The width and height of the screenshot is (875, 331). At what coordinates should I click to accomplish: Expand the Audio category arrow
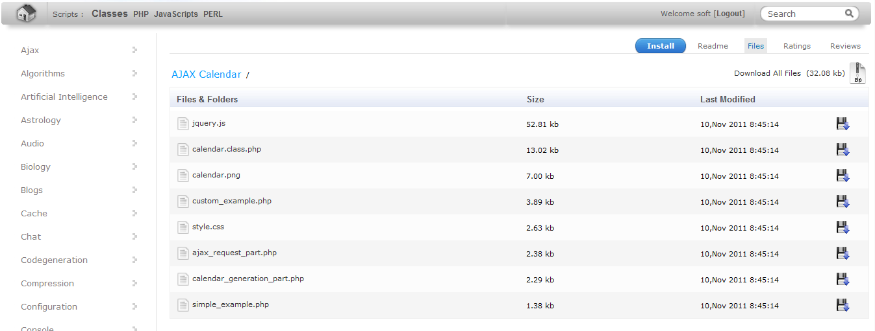point(134,143)
